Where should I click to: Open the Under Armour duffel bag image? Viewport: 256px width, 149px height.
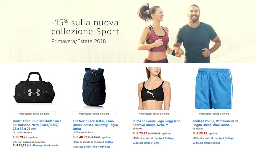34,88
